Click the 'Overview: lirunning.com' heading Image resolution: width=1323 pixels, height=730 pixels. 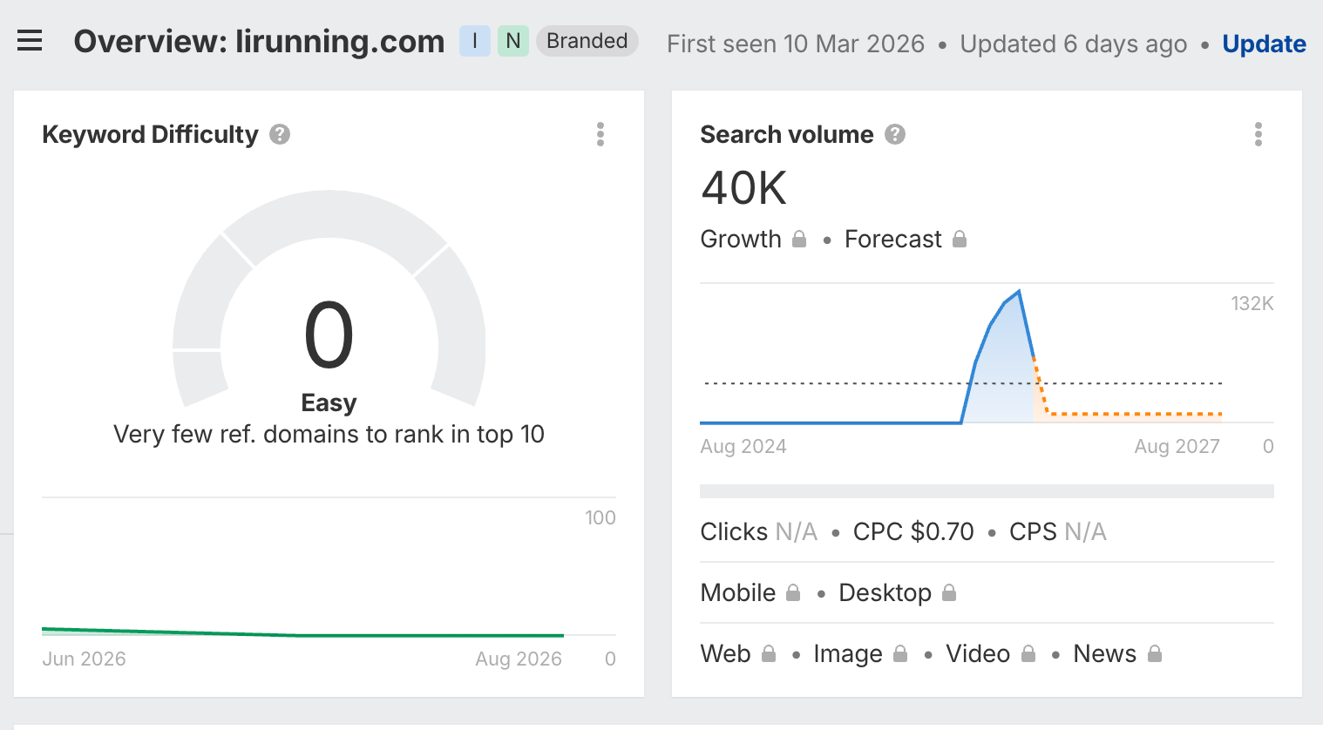259,41
